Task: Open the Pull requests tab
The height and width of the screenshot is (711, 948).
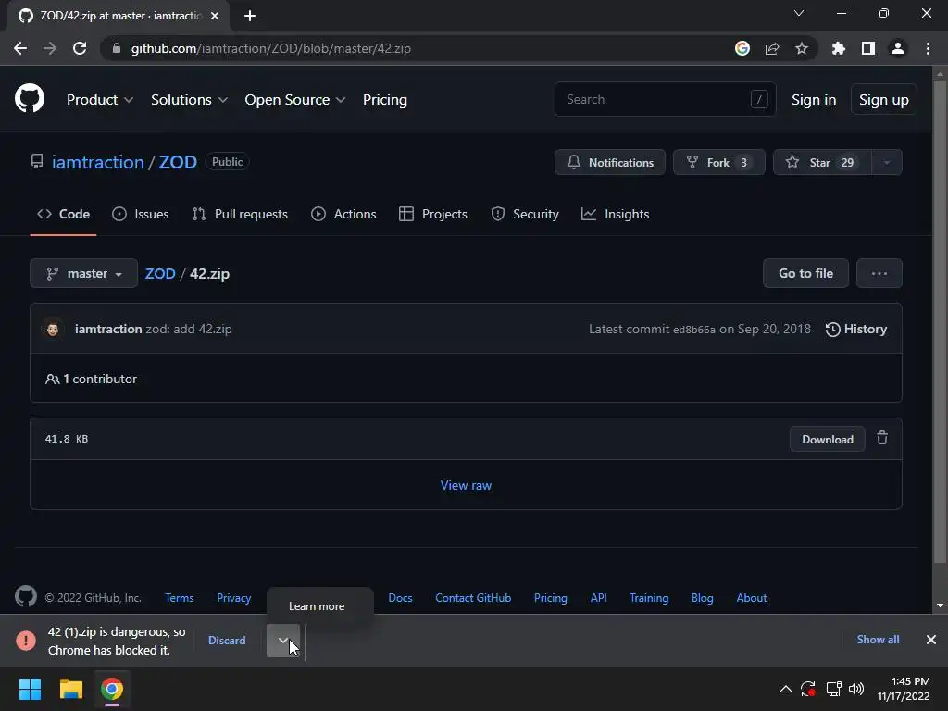Action: coord(240,214)
